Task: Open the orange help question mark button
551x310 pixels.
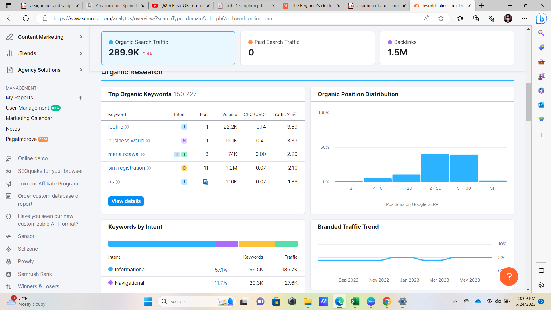Action: (509, 276)
